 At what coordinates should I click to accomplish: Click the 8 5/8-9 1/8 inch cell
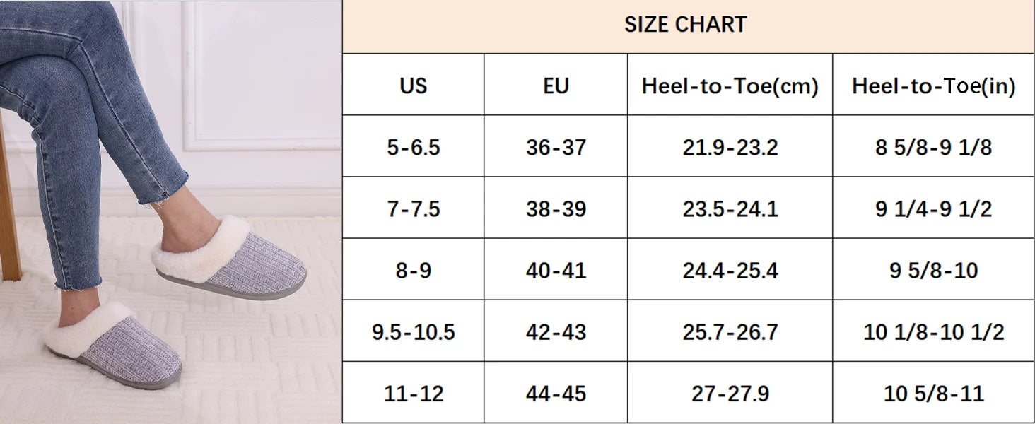click(x=933, y=146)
